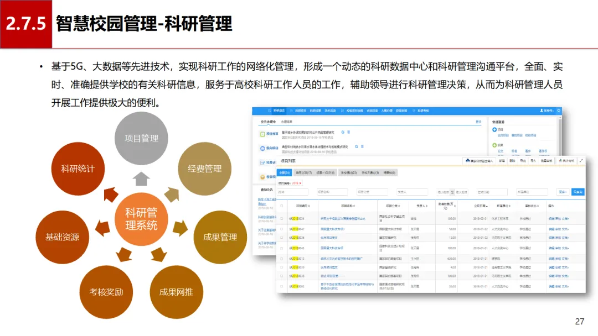Click the refresh icon after 基于城乡协调发展 entry
This screenshot has height=336, width=598.
pos(343,132)
